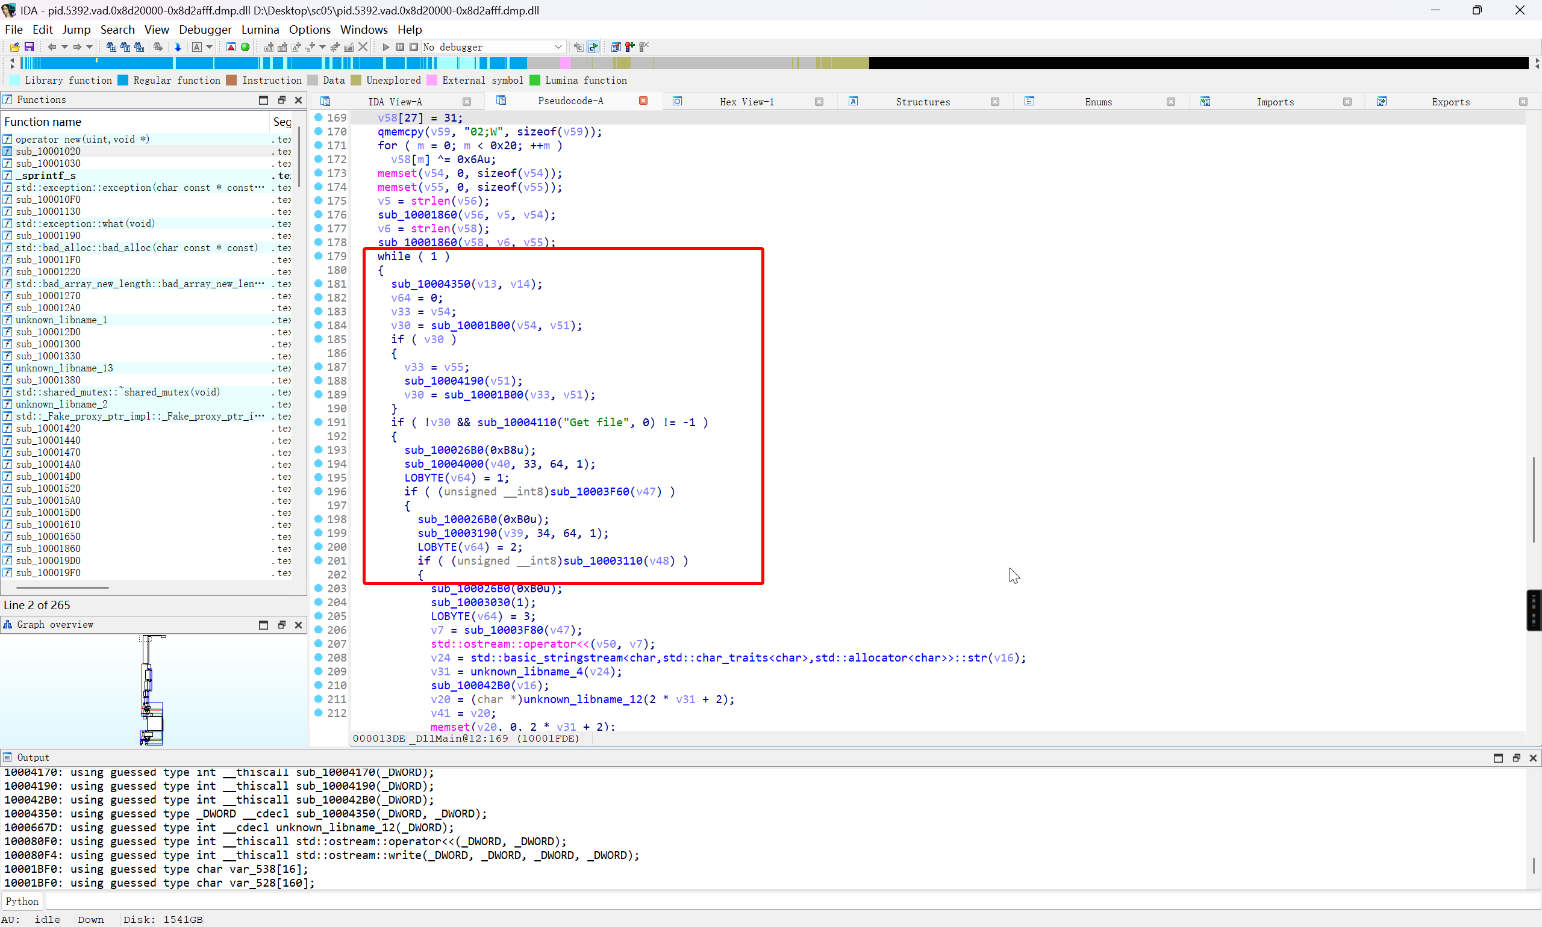Open the Jump menu
The image size is (1542, 927).
pos(76,29)
